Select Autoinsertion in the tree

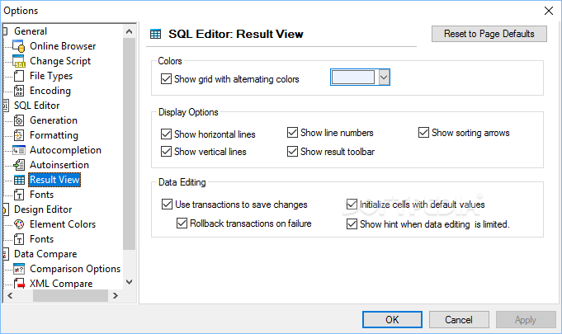click(59, 165)
